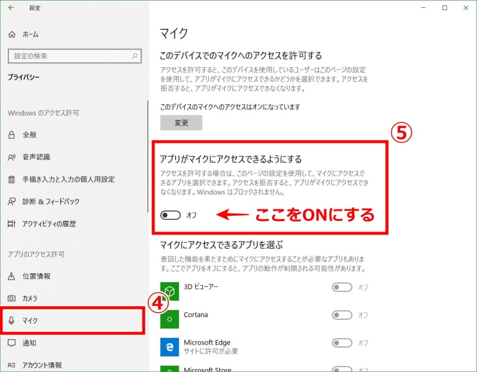The width and height of the screenshot is (477, 372).
Task: Click the 変更 button
Action: click(x=181, y=123)
